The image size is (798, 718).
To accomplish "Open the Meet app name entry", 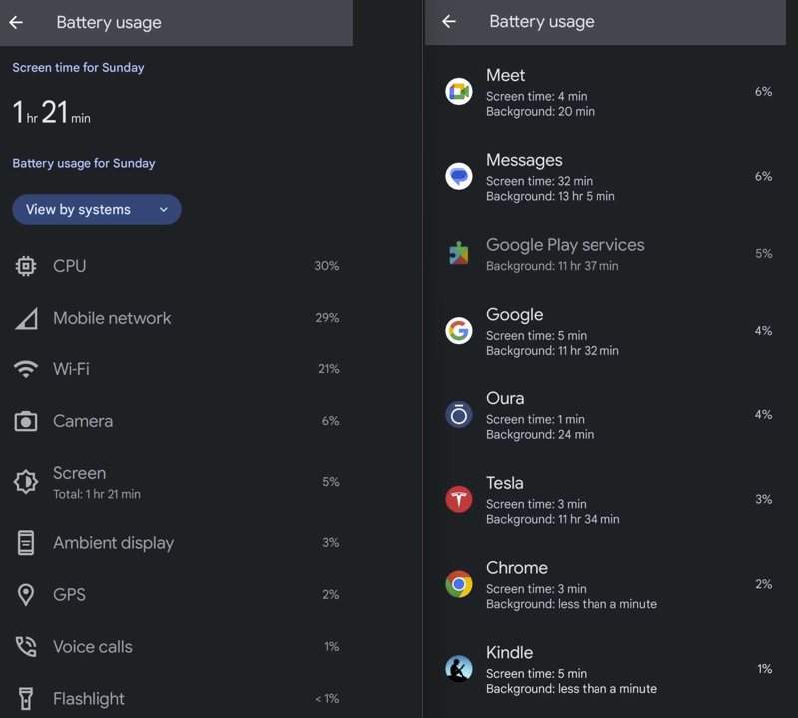I will (506, 76).
